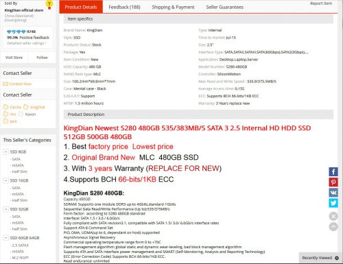
Task: Select SATA under SSD 32GB
Action: (x=16, y=217)
